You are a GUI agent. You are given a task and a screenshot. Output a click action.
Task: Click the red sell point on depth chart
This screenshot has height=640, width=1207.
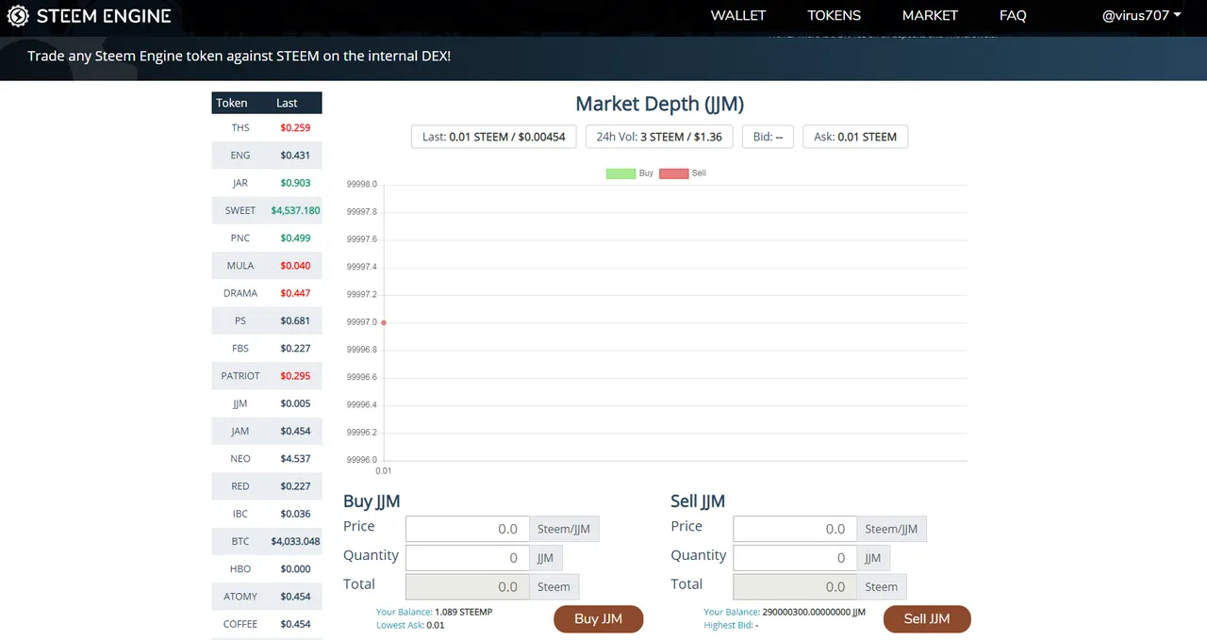[384, 322]
